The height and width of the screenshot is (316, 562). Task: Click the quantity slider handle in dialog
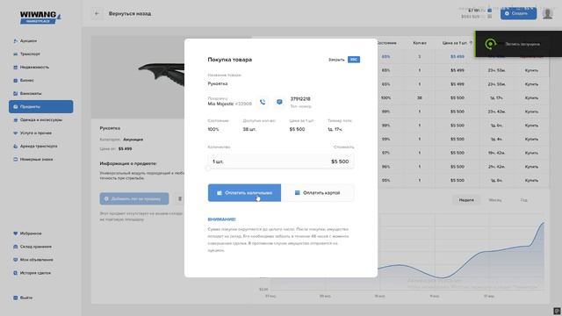pyautogui.click(x=208, y=168)
